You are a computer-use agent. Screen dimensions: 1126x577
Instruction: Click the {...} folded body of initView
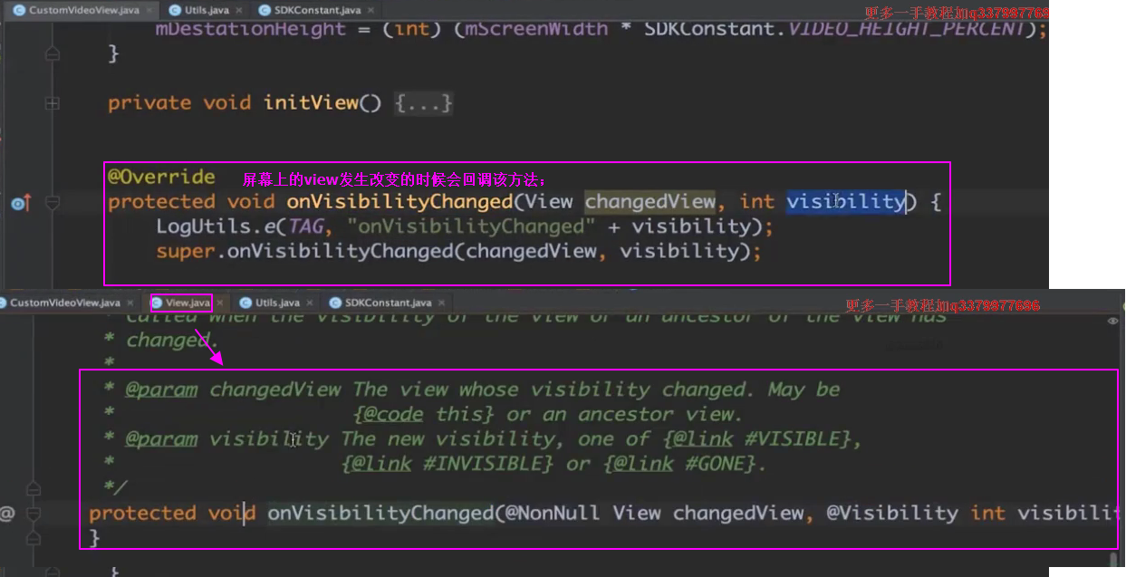tap(423, 103)
